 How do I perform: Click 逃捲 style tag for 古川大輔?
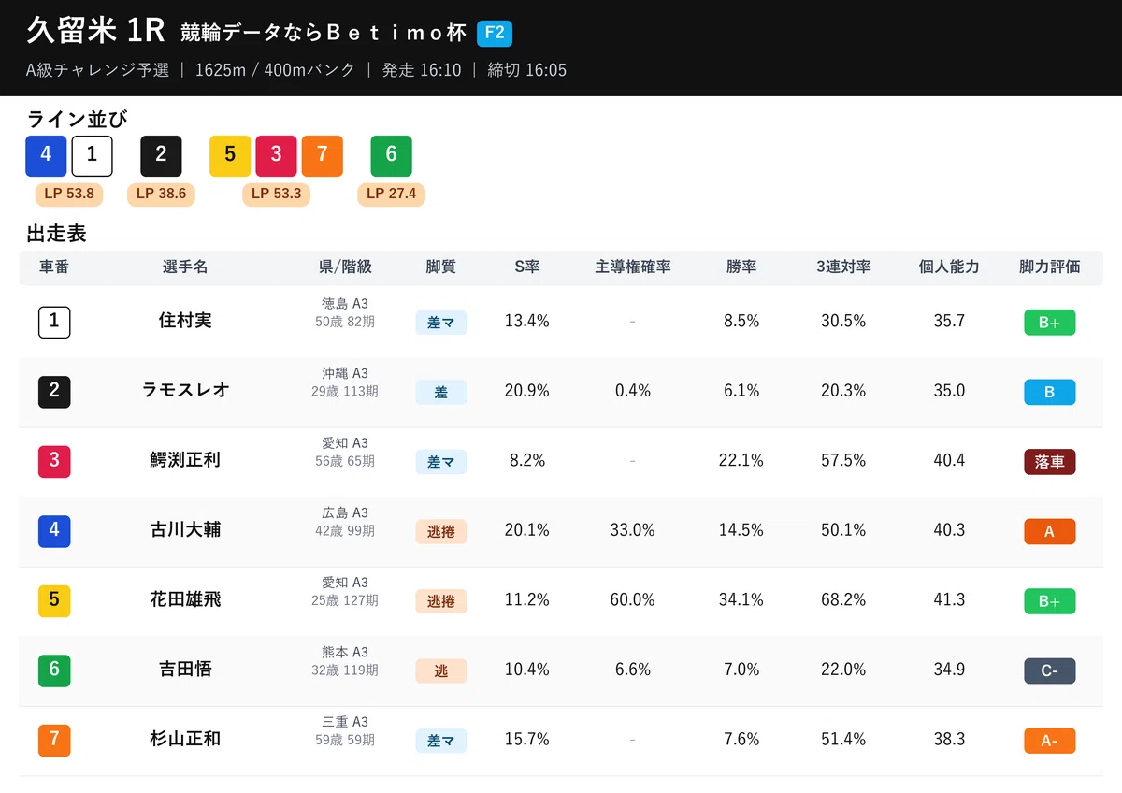[441, 531]
